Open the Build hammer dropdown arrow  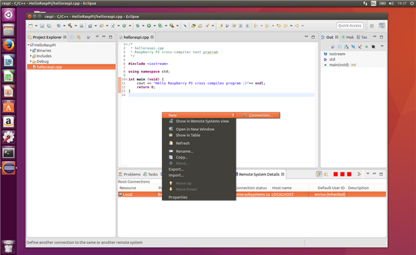click(x=76, y=25)
